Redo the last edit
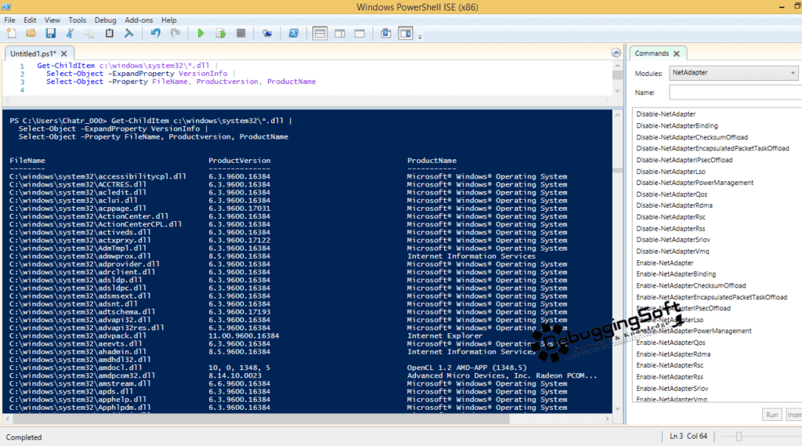This screenshot has width=802, height=446. [x=175, y=33]
